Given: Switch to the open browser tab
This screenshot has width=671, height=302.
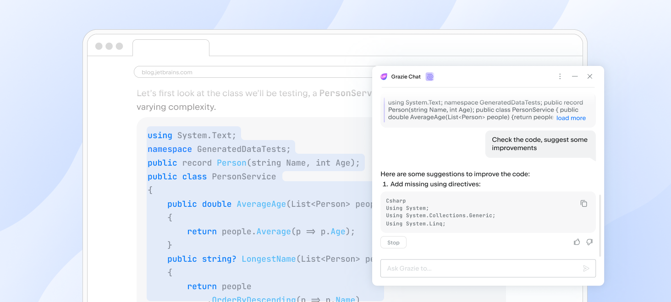Looking at the screenshot, I should (x=170, y=48).
